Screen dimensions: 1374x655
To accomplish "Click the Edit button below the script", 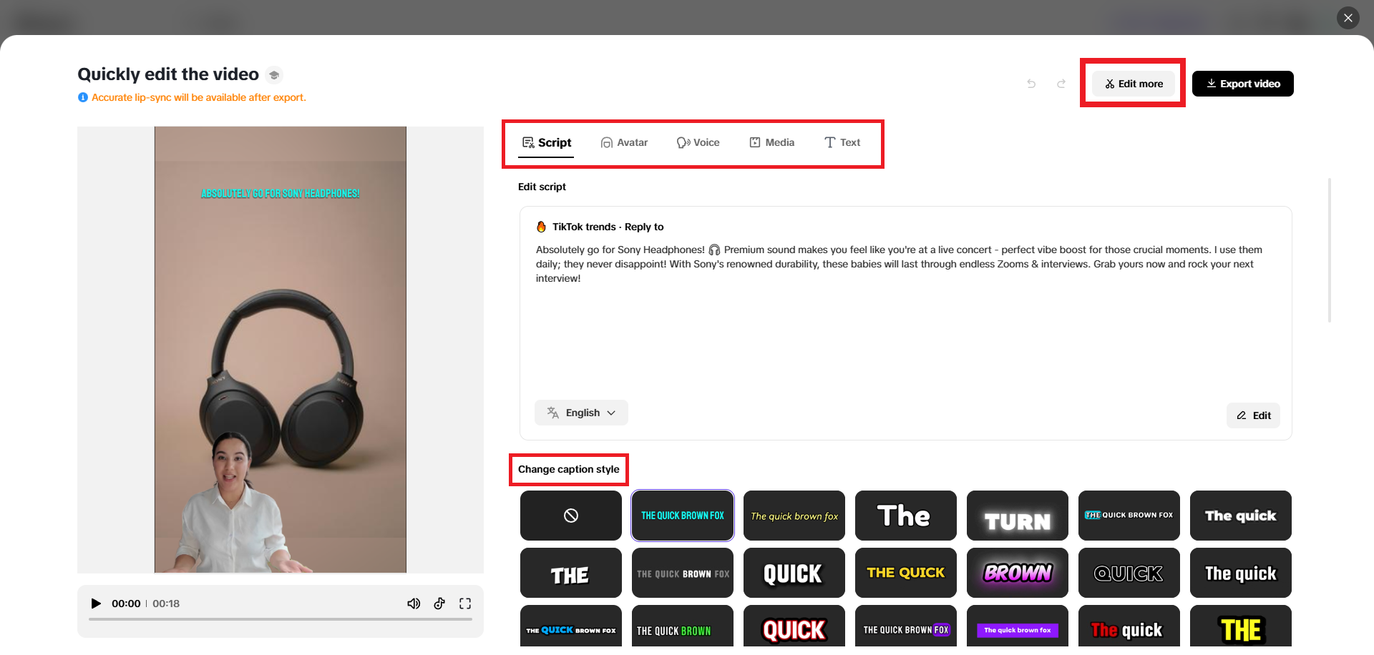I will click(x=1253, y=415).
